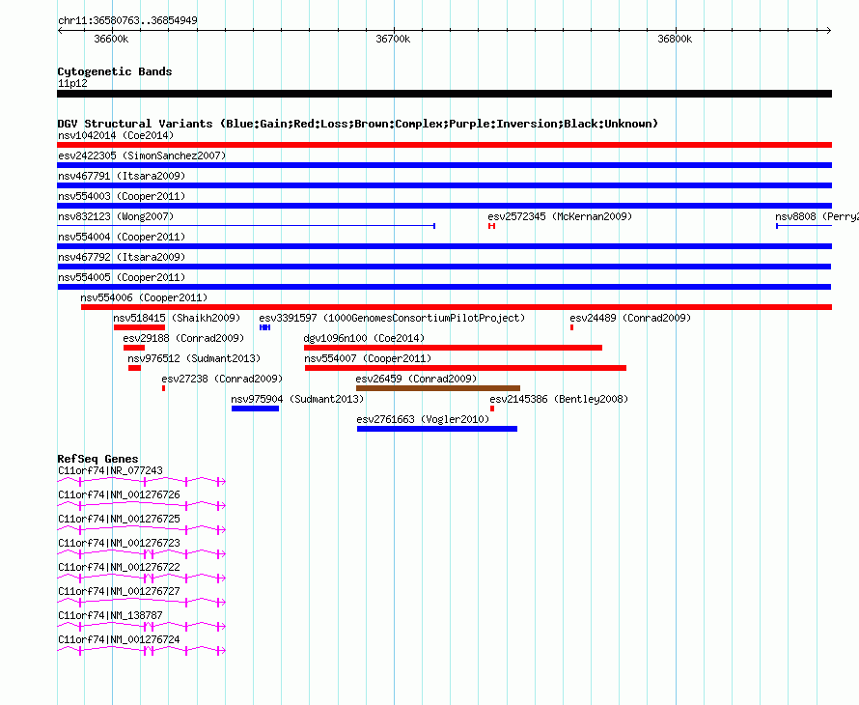This screenshot has height=705, width=859.
Task: Click the C11orf74|NM_138787 gene glyph
Action: (141, 627)
